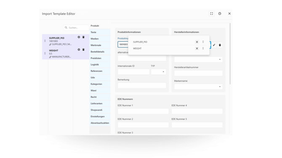Click trash icon next to pencil
This screenshot has height=158, width=282.
coord(220,45)
